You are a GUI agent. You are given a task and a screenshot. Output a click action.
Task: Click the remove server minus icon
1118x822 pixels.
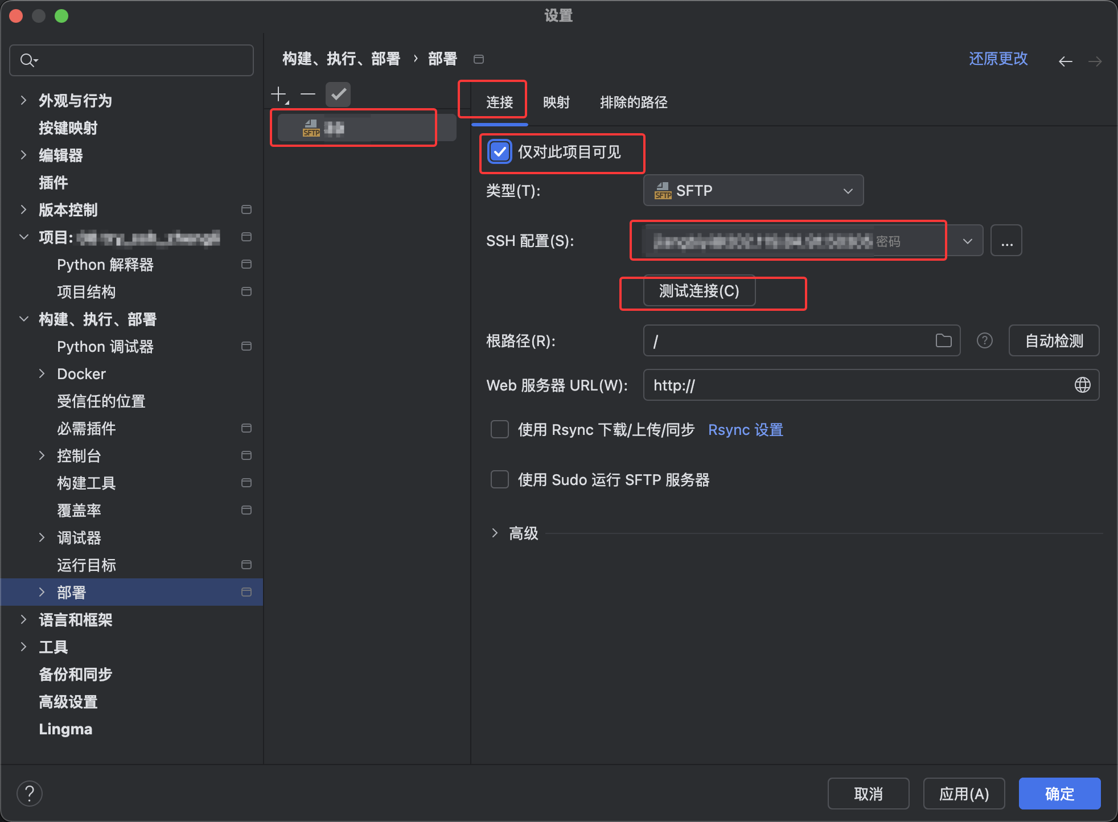(x=308, y=94)
